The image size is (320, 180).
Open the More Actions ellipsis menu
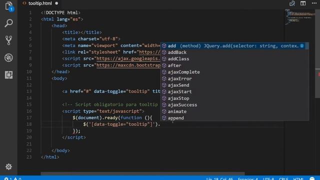[314, 3]
